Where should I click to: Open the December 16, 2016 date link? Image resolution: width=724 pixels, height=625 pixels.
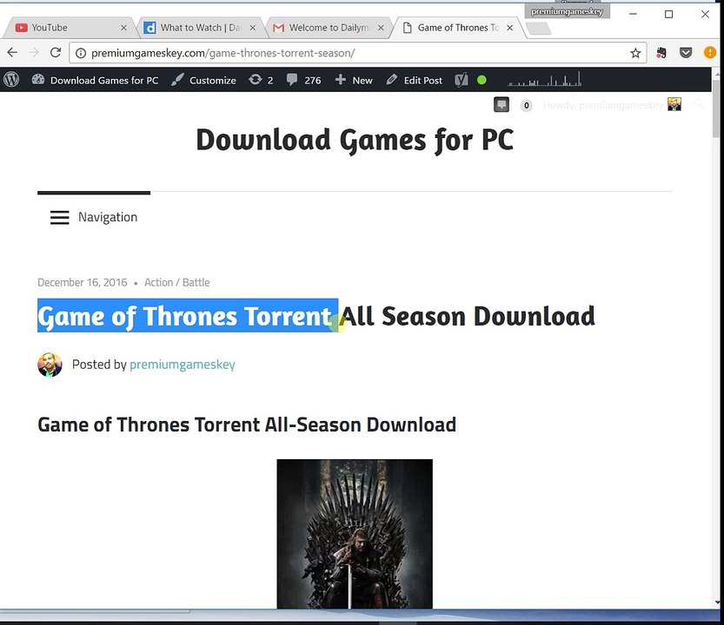83,282
